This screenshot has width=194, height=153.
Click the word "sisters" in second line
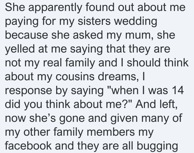[x=94, y=21]
